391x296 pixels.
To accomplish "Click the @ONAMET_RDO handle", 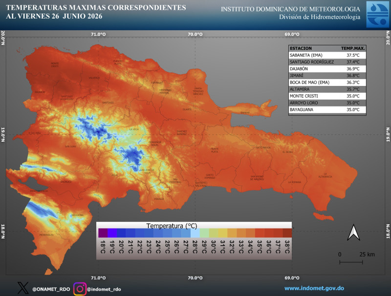I will tap(51, 289).
